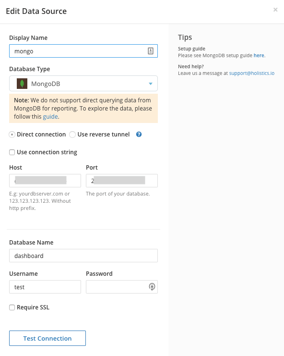Focus the Database Name field with dashboard
This screenshot has height=356, width=284.
(x=83, y=256)
